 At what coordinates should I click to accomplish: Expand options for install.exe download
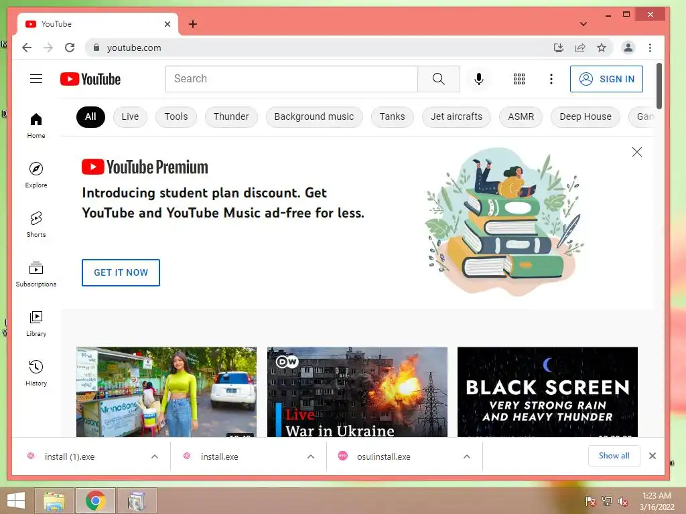tap(311, 456)
